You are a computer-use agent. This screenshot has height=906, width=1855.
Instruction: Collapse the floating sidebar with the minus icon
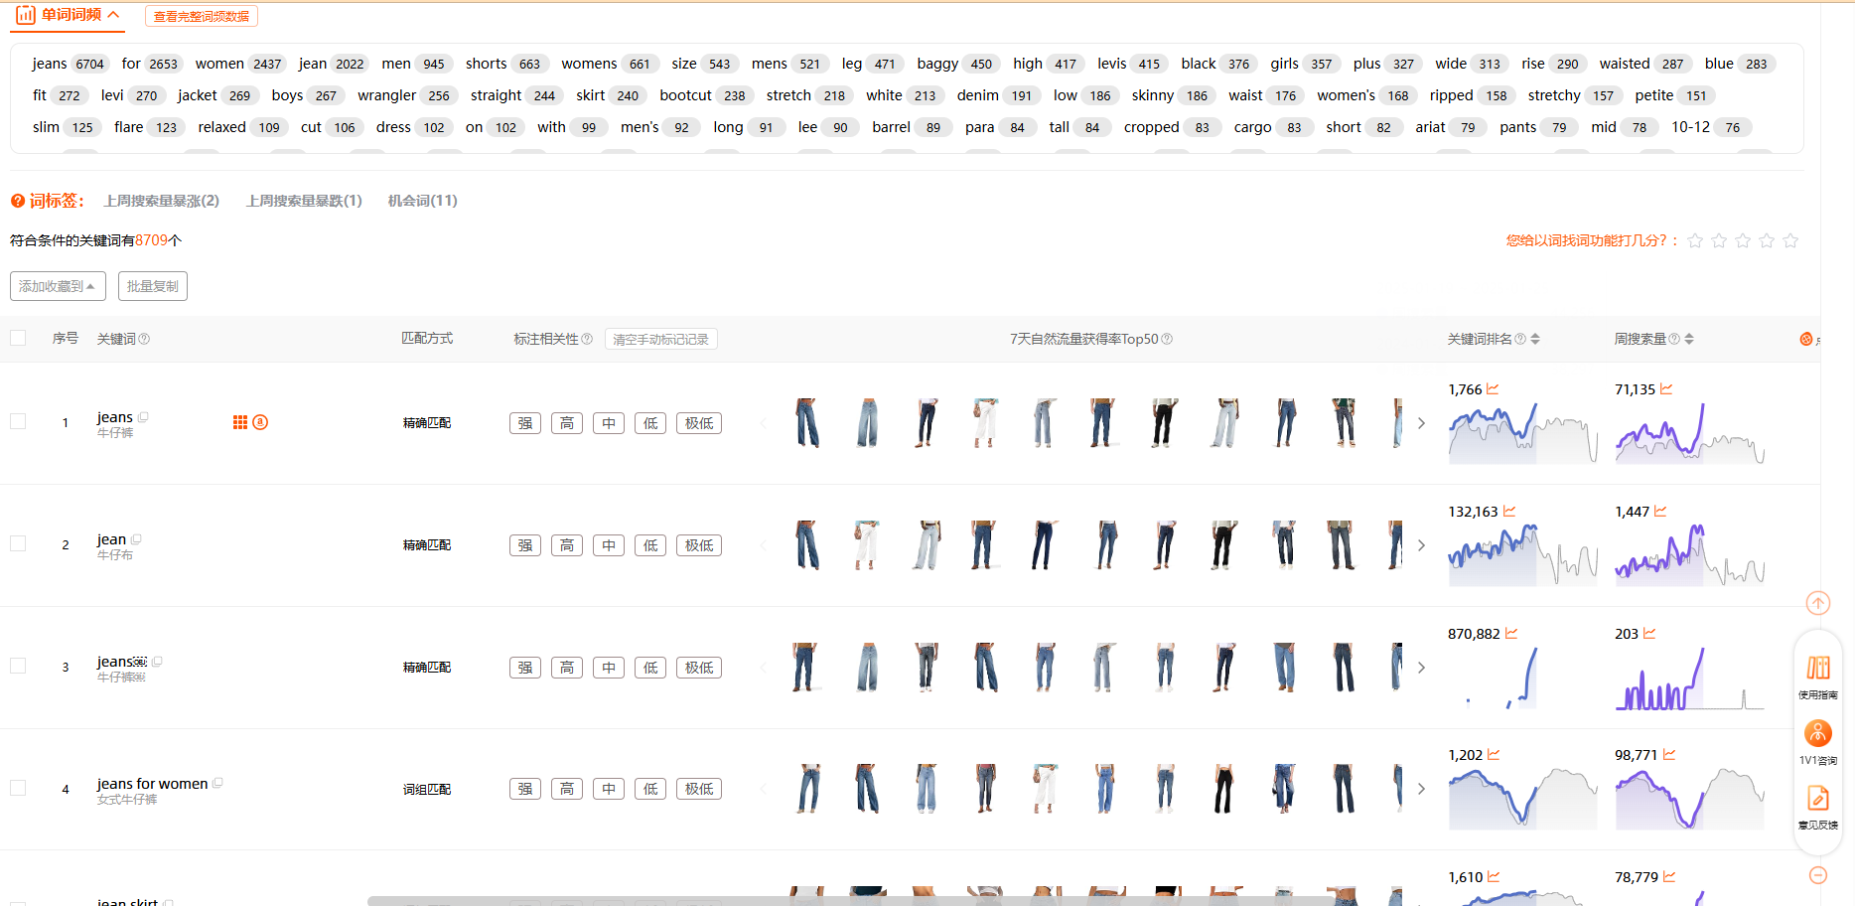pos(1818,875)
